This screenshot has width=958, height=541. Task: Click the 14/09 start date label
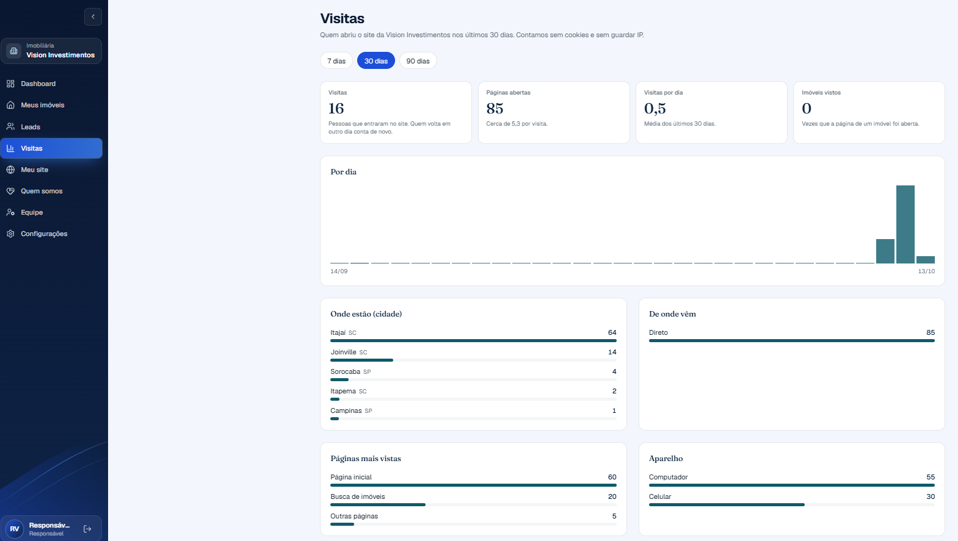(x=339, y=271)
